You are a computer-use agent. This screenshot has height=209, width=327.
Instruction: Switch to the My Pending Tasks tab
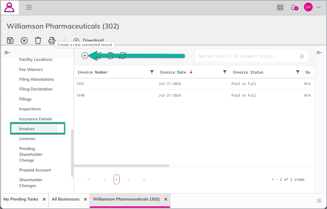pos(21,199)
